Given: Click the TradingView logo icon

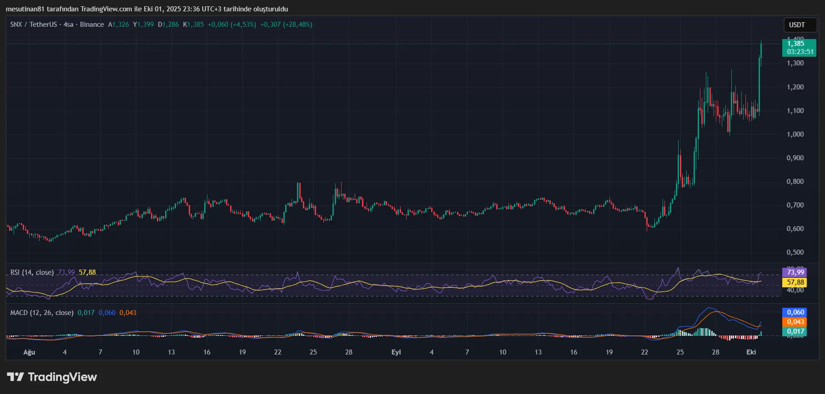Looking at the screenshot, I should click(x=15, y=377).
